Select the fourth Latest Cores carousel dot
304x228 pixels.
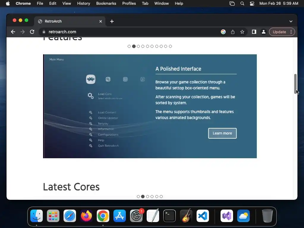click(152, 197)
